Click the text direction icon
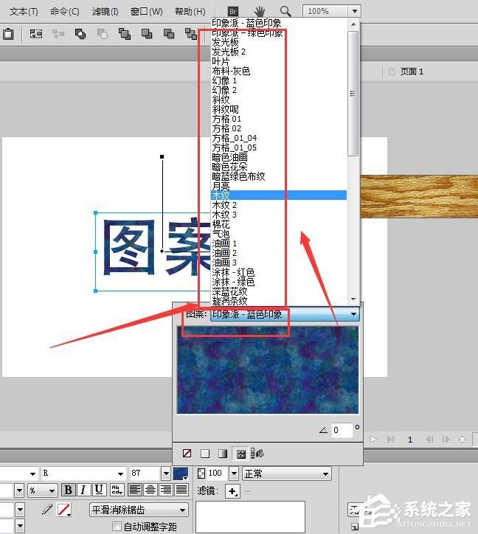The image size is (478, 534). (x=117, y=490)
